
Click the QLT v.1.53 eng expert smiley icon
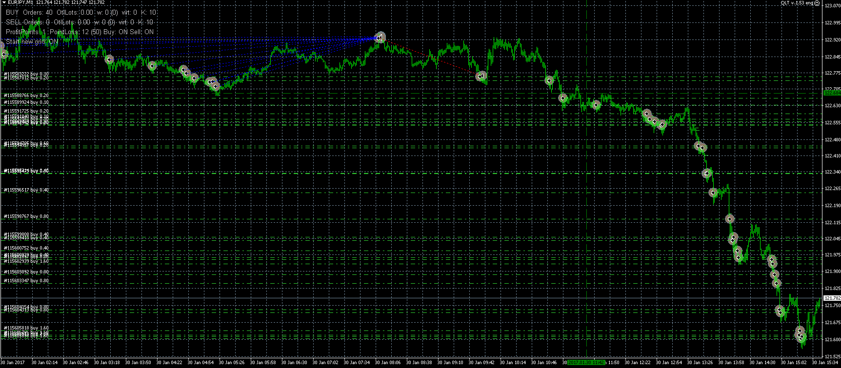coord(816,3)
